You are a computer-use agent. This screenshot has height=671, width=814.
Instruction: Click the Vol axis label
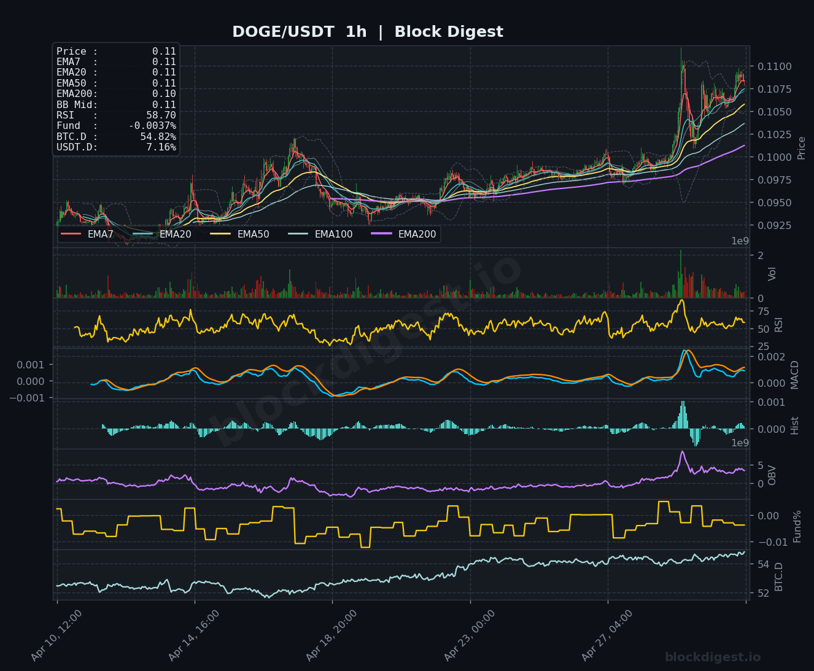click(x=772, y=274)
